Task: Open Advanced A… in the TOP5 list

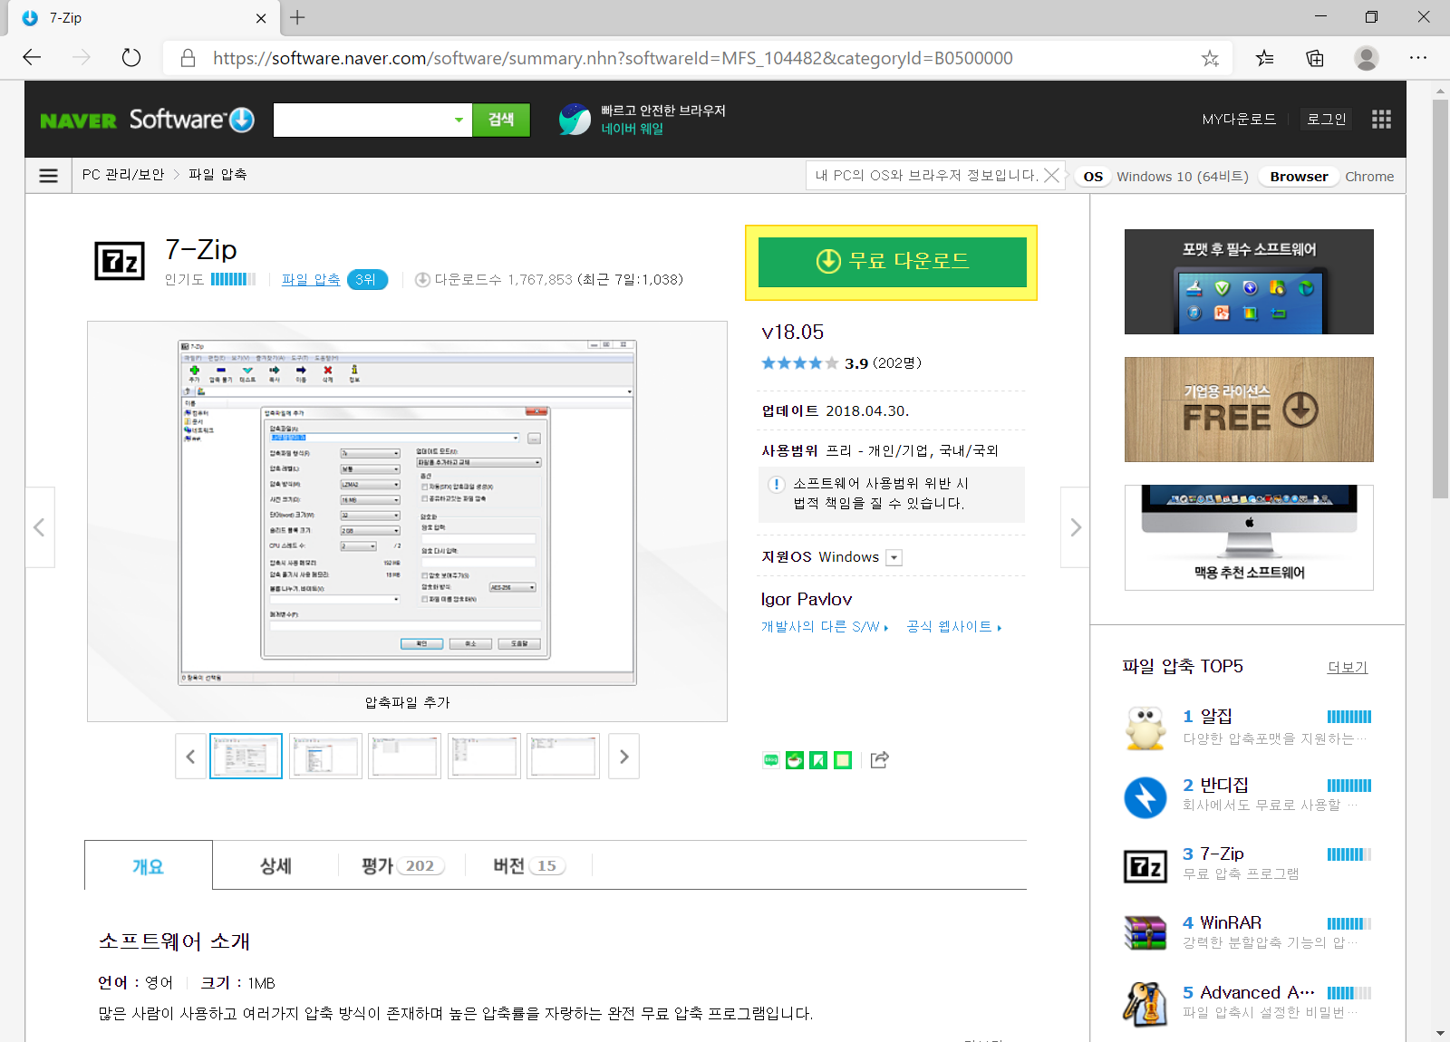Action: point(1257,993)
